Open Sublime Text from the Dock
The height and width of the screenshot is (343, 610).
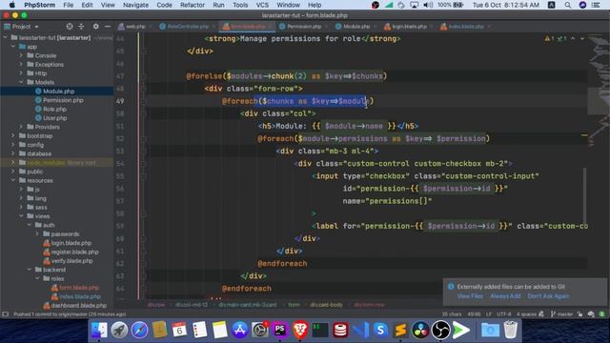point(400,331)
